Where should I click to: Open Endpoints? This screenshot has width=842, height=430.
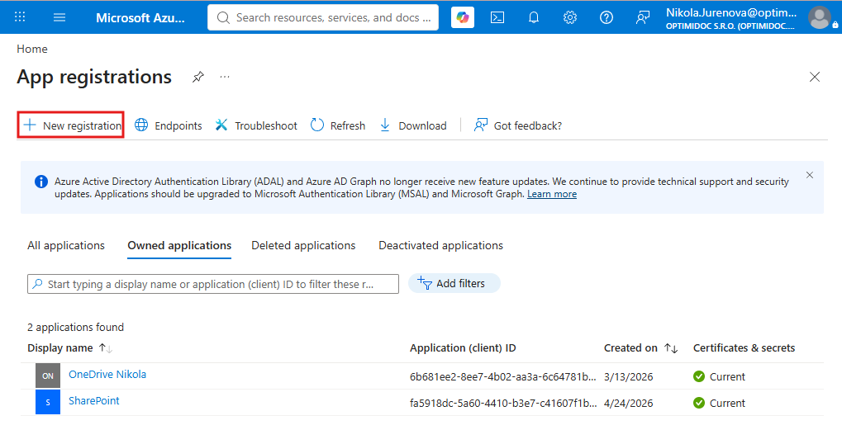168,125
